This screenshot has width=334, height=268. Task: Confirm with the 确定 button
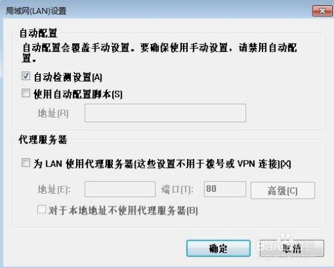218,248
